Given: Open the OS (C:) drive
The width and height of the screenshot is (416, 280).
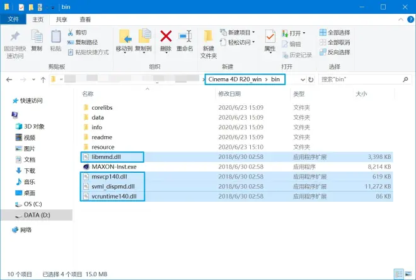Looking at the screenshot, I should pos(28,204).
